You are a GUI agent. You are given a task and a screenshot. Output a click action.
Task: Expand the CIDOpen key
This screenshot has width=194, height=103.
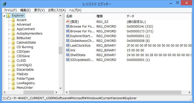pos(9,52)
